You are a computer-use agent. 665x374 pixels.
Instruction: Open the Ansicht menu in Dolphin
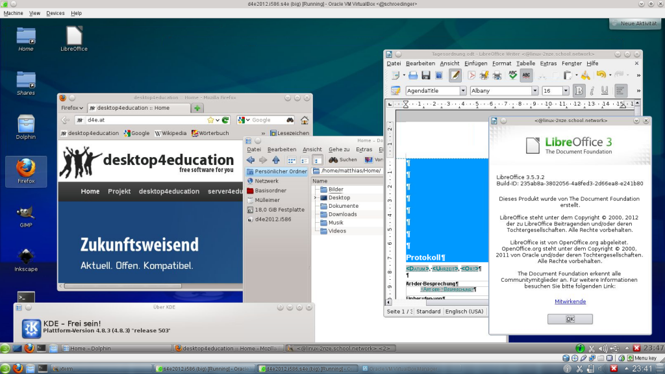tap(312, 149)
